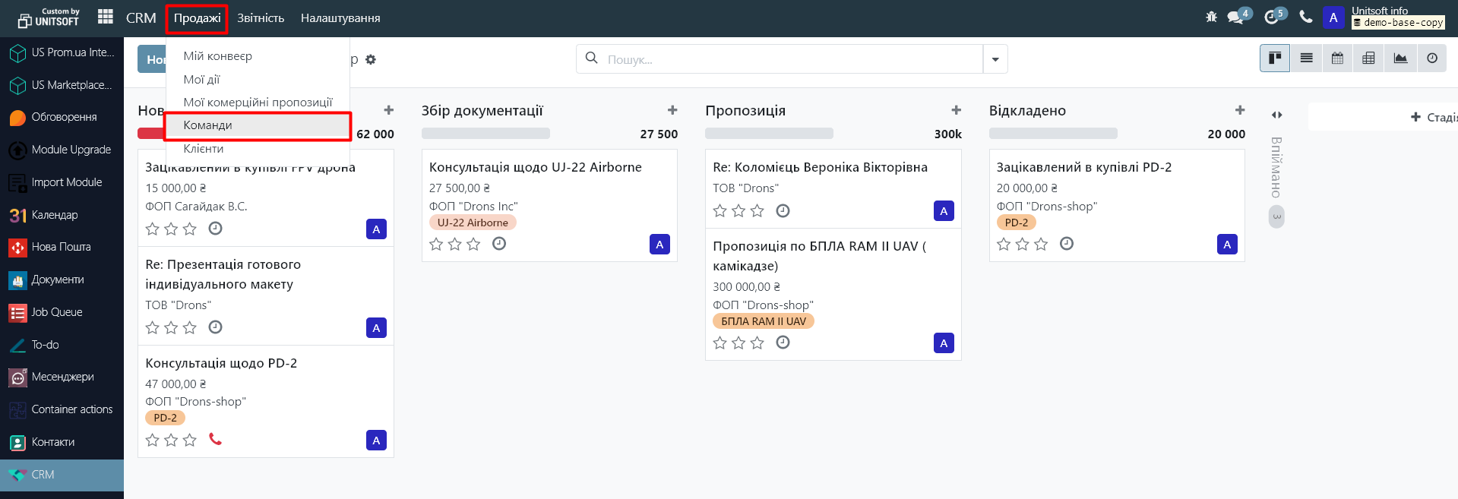
Task: Expand the search options dropdown arrow
Action: tap(995, 59)
